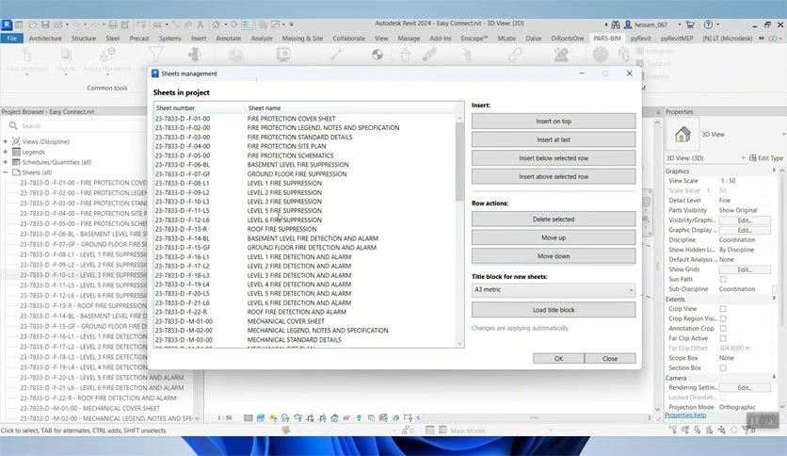Click the funnel filter icon in PARS-BIM ribbon
The width and height of the screenshot is (787, 456).
[155, 55]
